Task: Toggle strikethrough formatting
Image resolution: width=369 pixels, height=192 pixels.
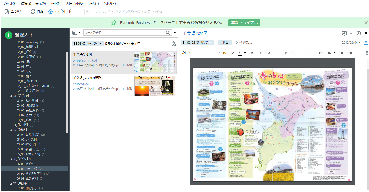Action: pyautogui.click(x=277, y=53)
